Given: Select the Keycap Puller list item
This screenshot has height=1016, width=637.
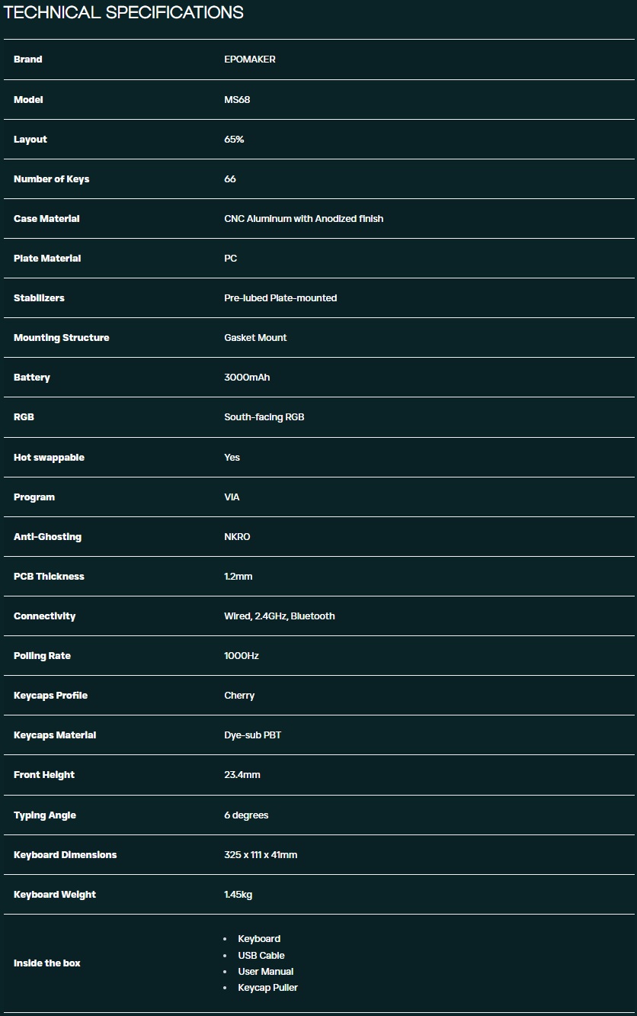Looking at the screenshot, I should (267, 988).
